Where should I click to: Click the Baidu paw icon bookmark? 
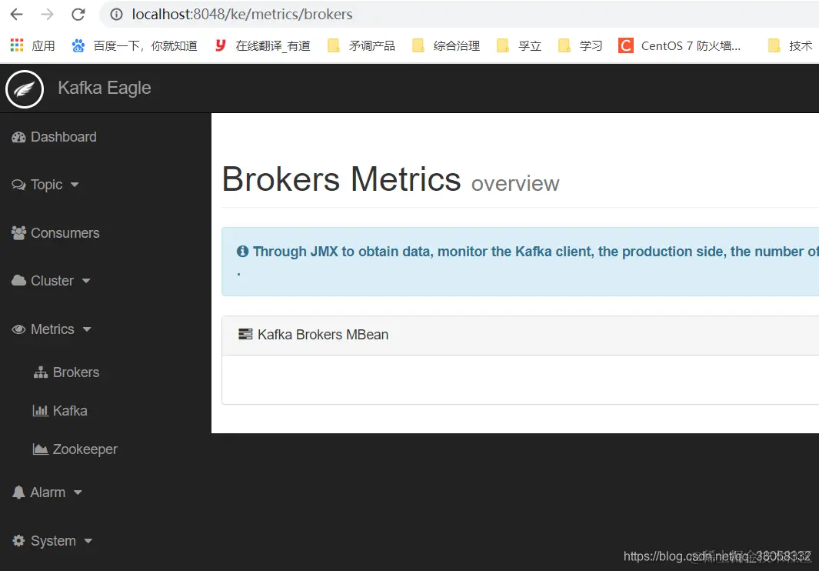click(x=78, y=46)
